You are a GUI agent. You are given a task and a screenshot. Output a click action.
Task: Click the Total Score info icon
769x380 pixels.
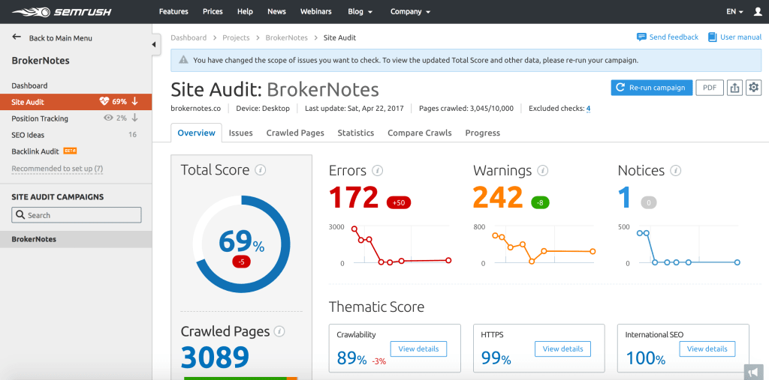[x=261, y=170]
